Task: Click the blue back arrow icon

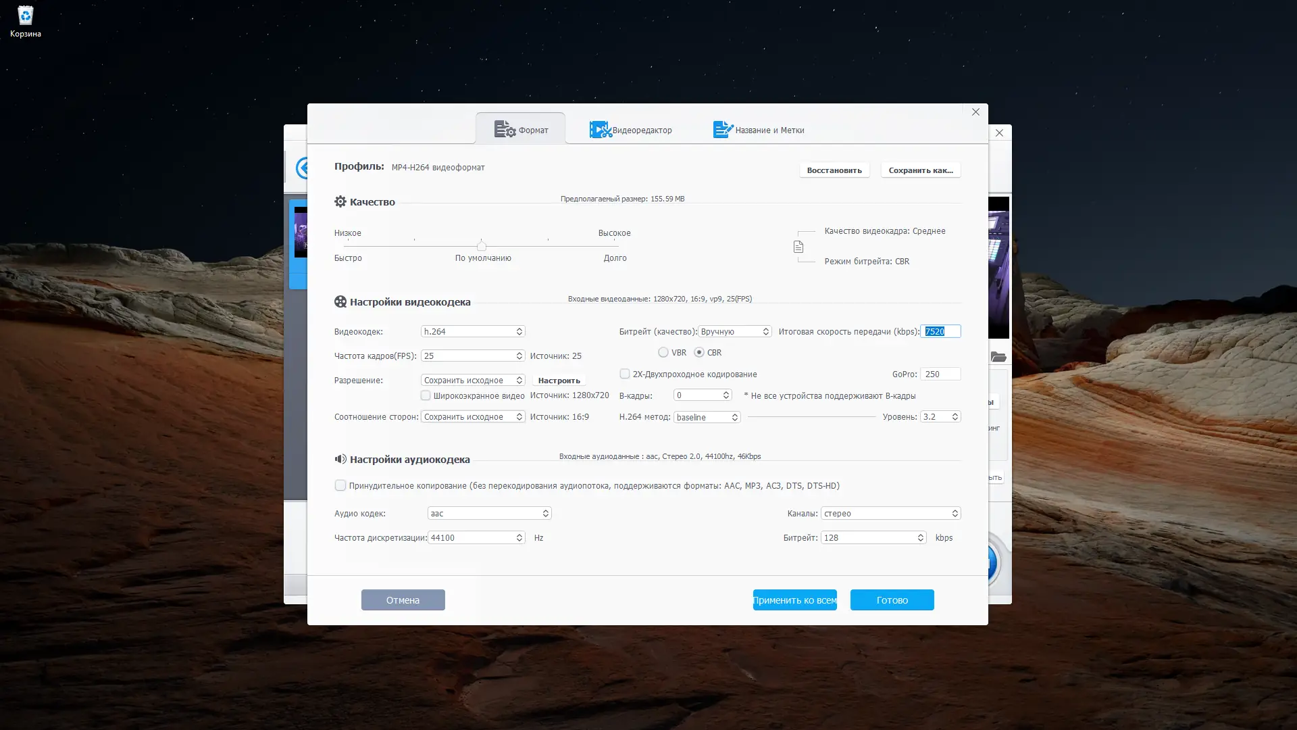Action: pyautogui.click(x=303, y=168)
